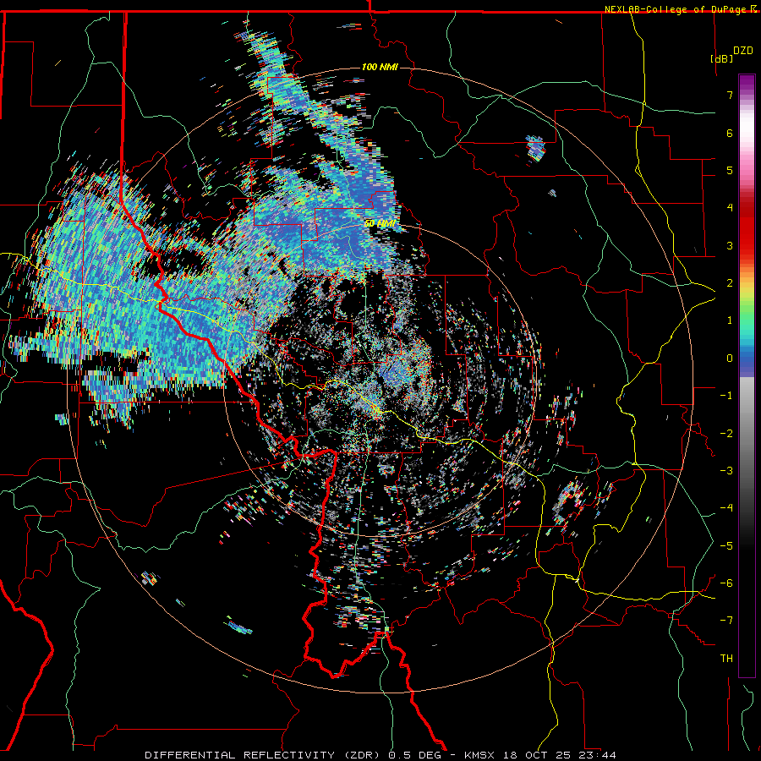Click the DZD legend title
This screenshot has width=761, height=761.
[743, 51]
